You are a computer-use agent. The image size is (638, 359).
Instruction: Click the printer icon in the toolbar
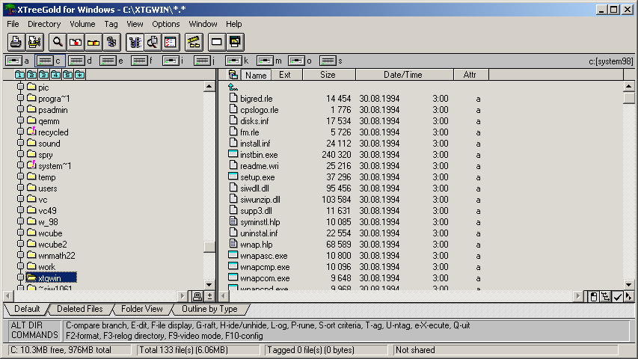coord(16,42)
